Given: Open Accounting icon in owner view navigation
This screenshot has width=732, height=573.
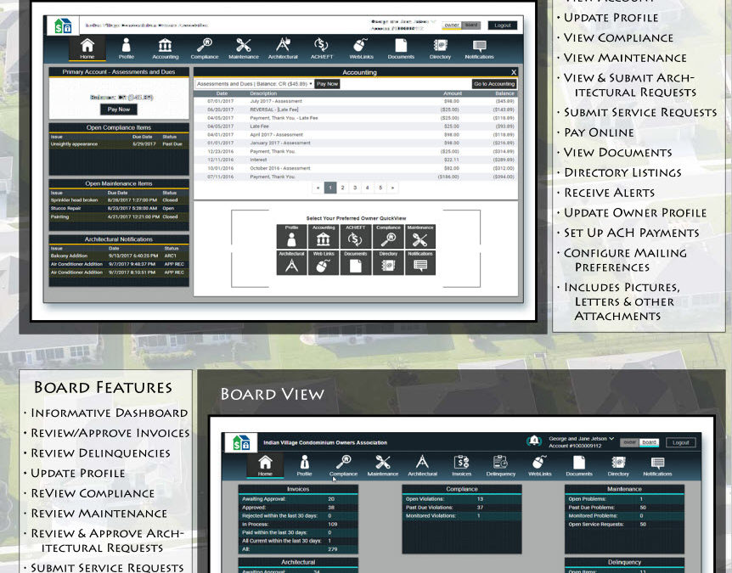Looking at the screenshot, I should [165, 48].
